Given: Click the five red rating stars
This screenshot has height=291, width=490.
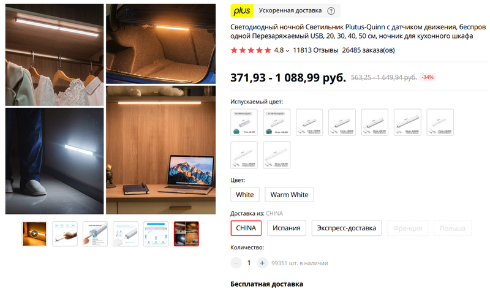Looking at the screenshot, I should (x=251, y=50).
